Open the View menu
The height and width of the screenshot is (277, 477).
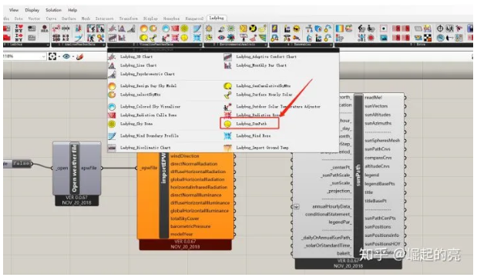coord(14,10)
